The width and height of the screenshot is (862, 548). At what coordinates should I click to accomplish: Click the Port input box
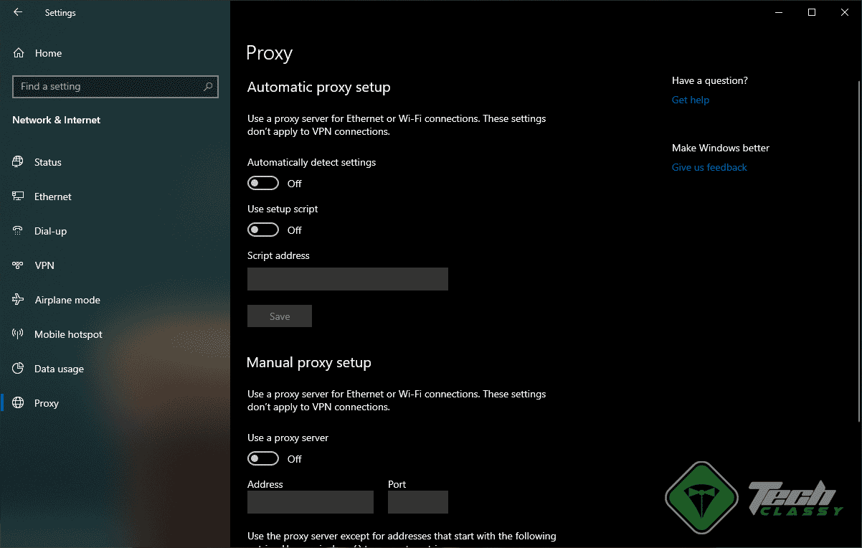point(417,502)
